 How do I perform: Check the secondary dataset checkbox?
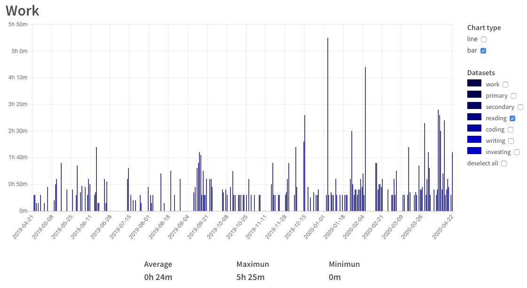pos(520,107)
